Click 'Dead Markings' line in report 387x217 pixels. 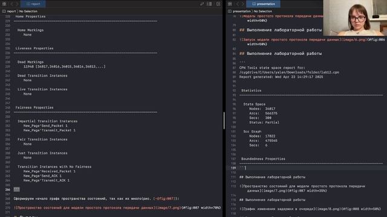(30, 62)
